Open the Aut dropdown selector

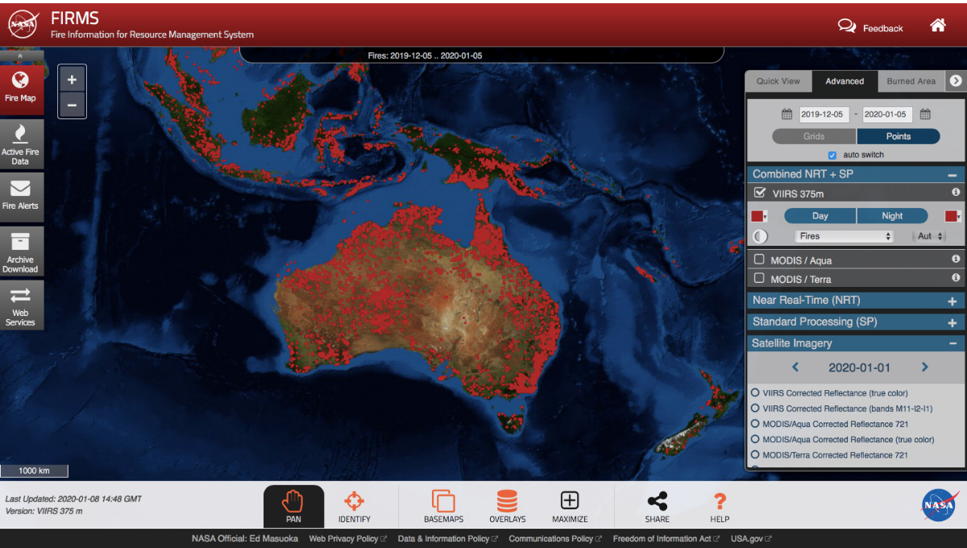[x=928, y=236]
